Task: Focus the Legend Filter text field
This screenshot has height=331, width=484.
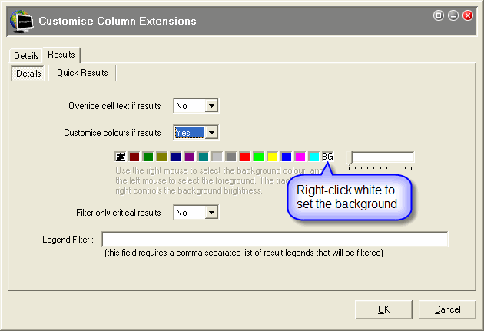Action: coord(275,239)
